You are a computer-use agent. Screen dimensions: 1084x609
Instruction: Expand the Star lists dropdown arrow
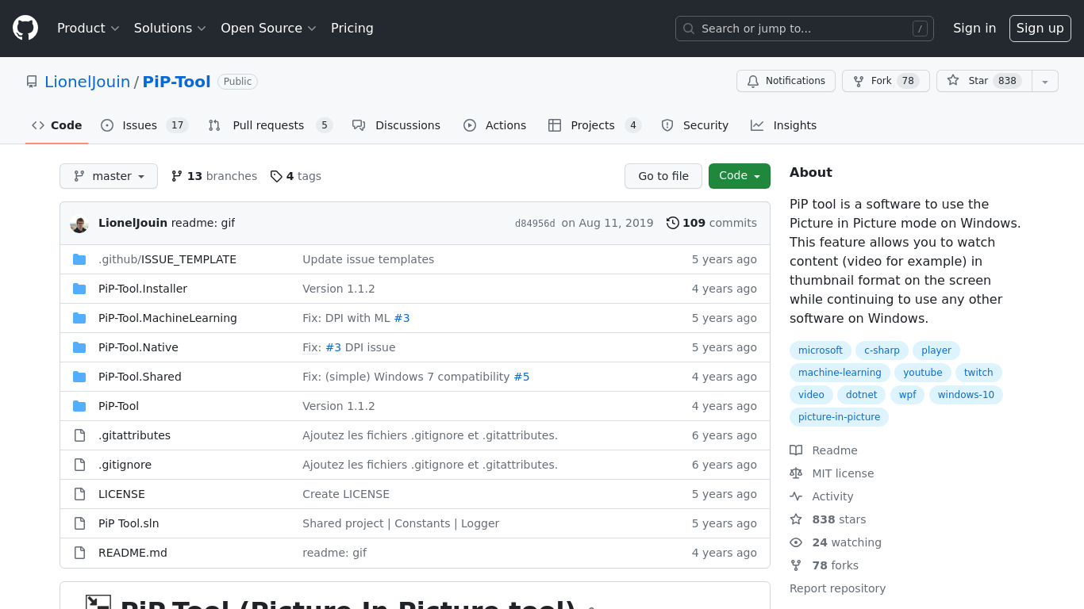click(x=1045, y=81)
